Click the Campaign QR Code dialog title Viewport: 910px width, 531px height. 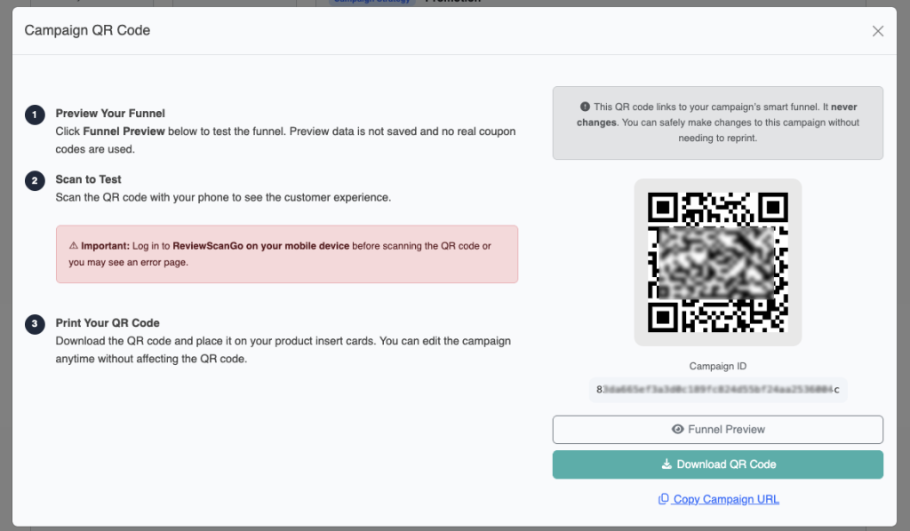[x=87, y=30]
